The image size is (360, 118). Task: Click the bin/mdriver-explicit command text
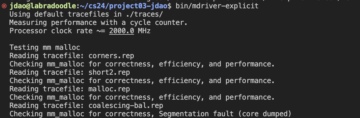point(217,6)
